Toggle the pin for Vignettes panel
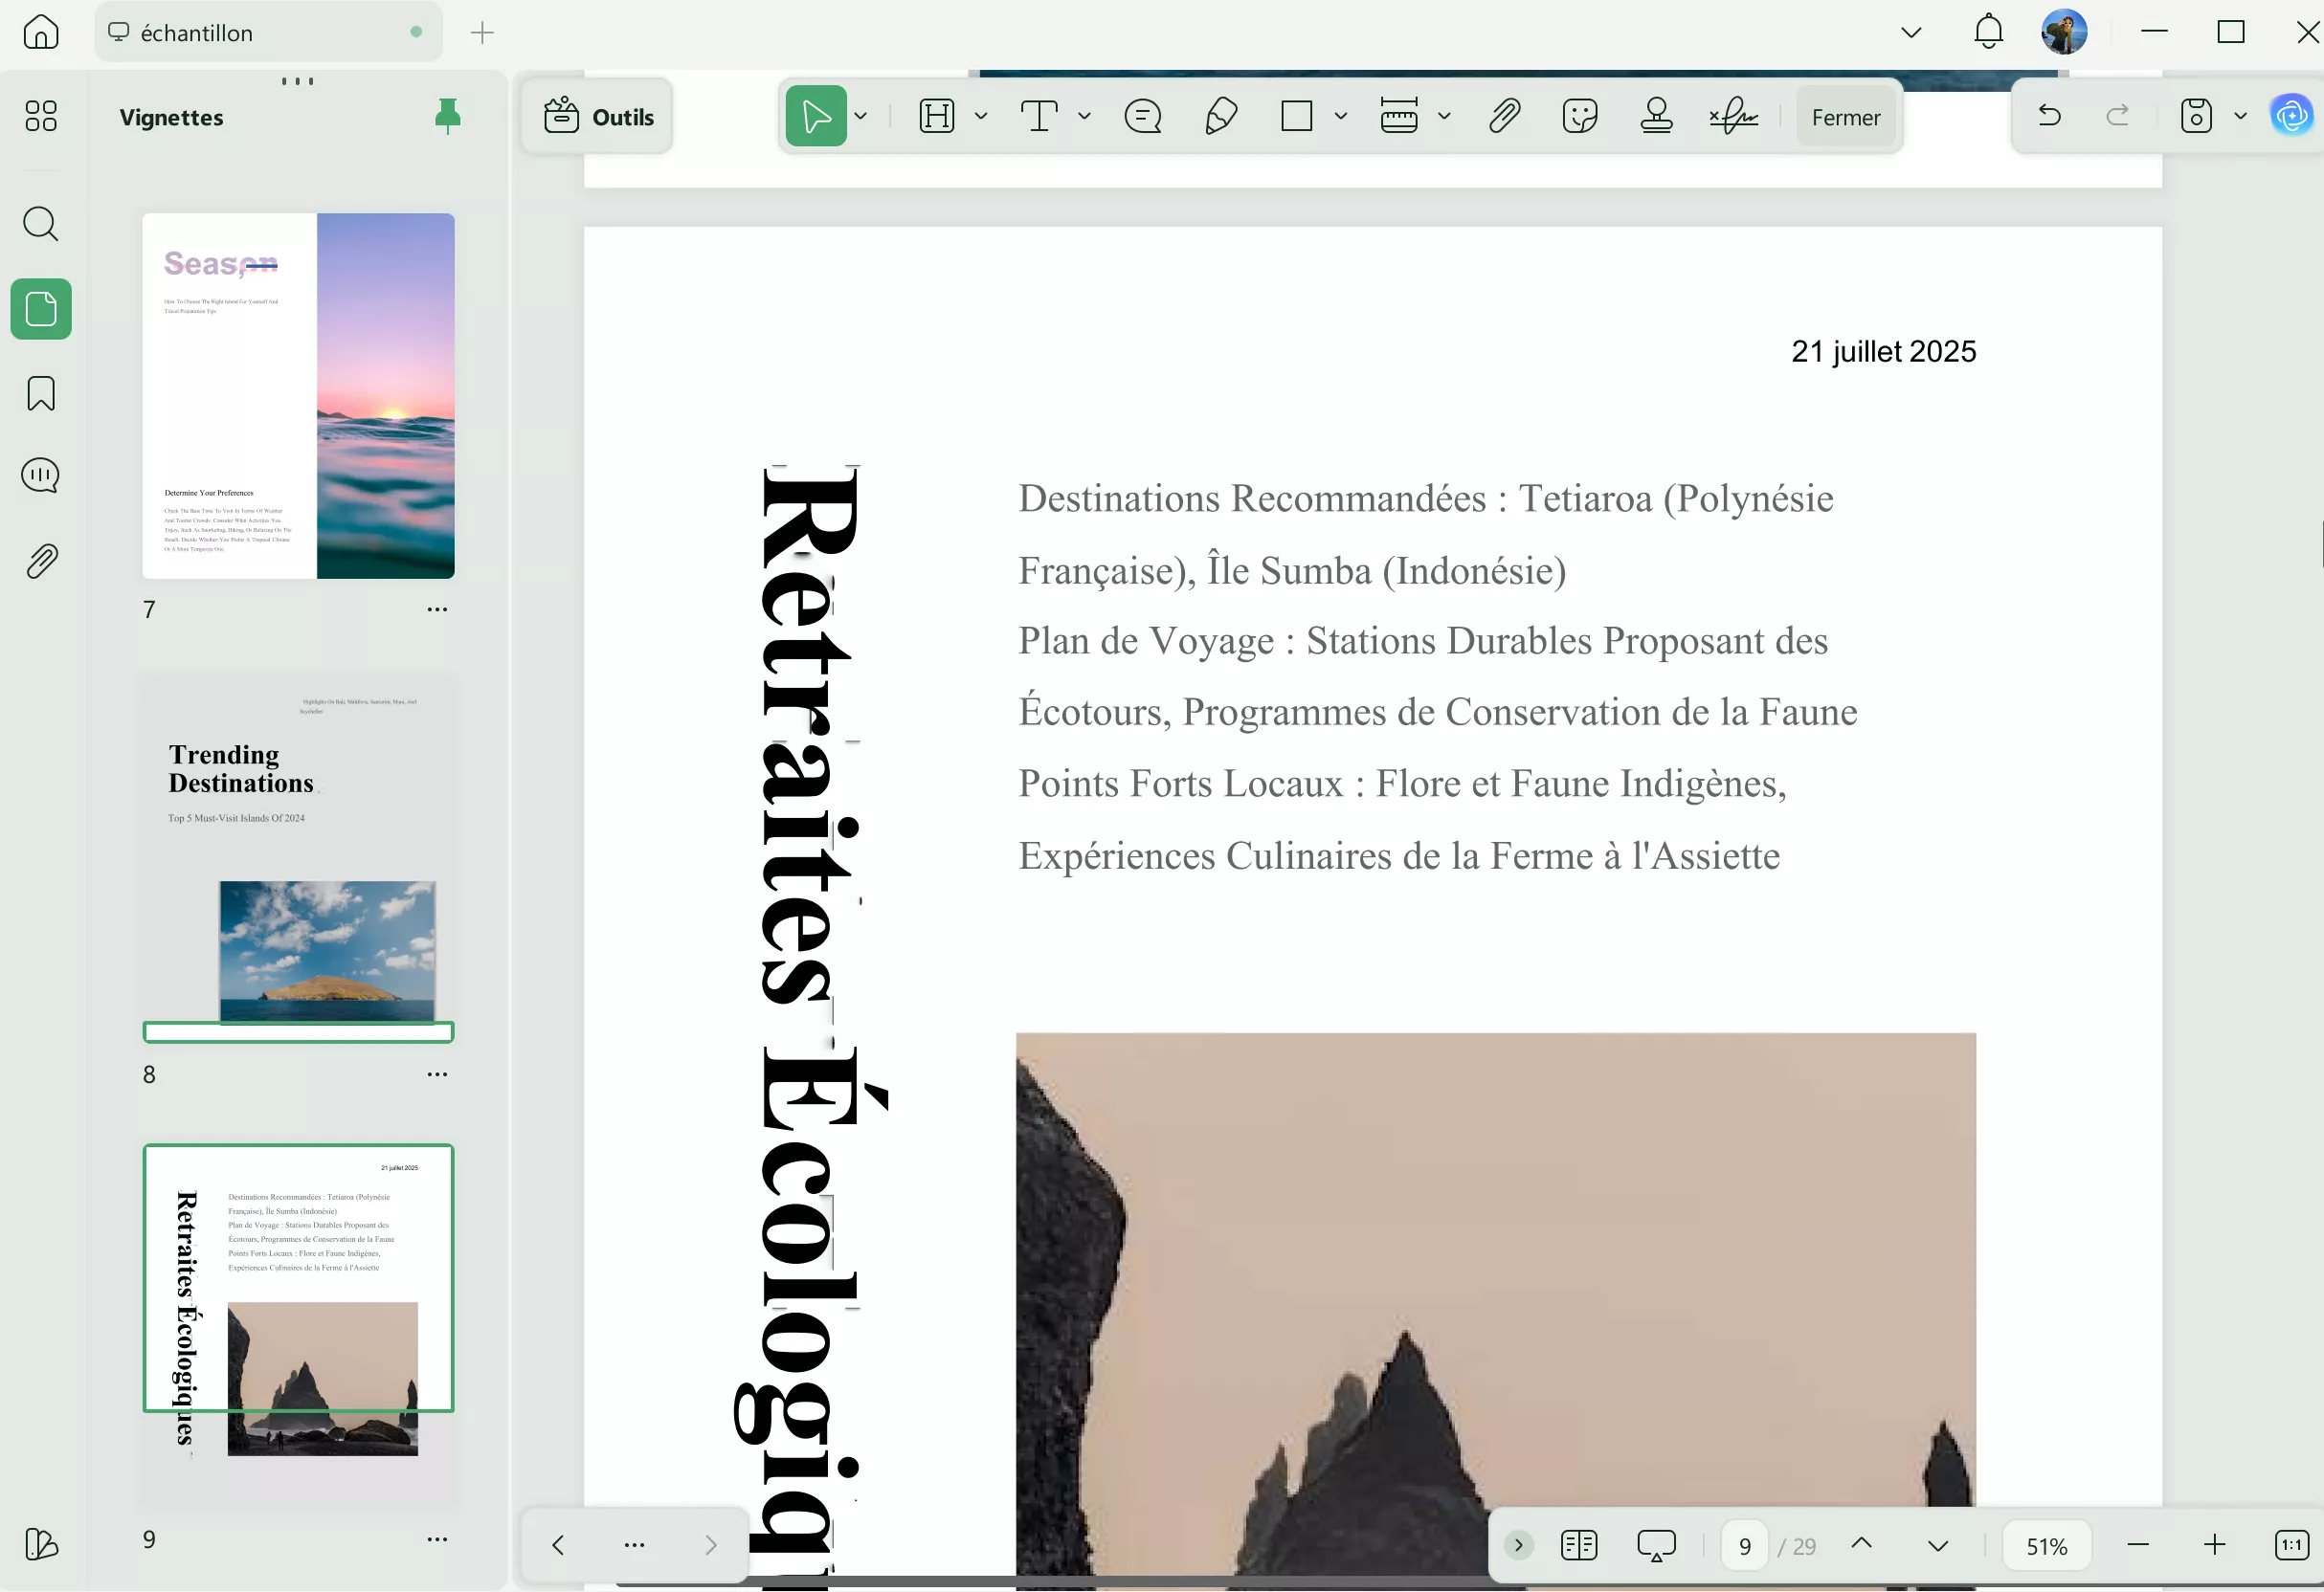This screenshot has width=2324, height=1592. pyautogui.click(x=447, y=116)
